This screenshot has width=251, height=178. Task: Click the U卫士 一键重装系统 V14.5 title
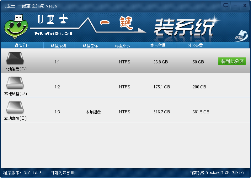coord(30,6)
